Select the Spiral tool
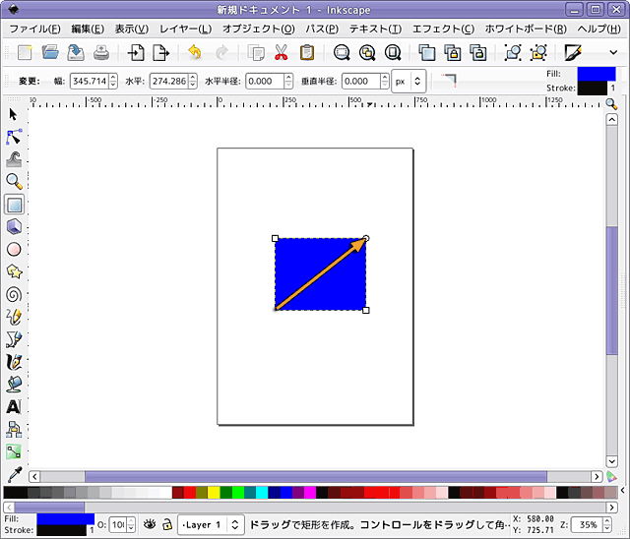Viewport: 630px width, 539px height. click(x=14, y=294)
